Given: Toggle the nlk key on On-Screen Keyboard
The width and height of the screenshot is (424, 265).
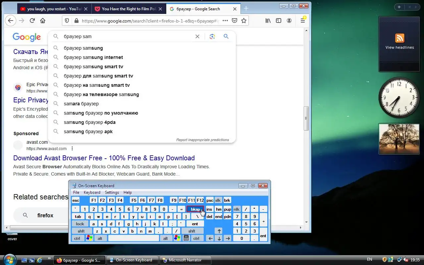Looking at the screenshot, I should pos(237,209).
